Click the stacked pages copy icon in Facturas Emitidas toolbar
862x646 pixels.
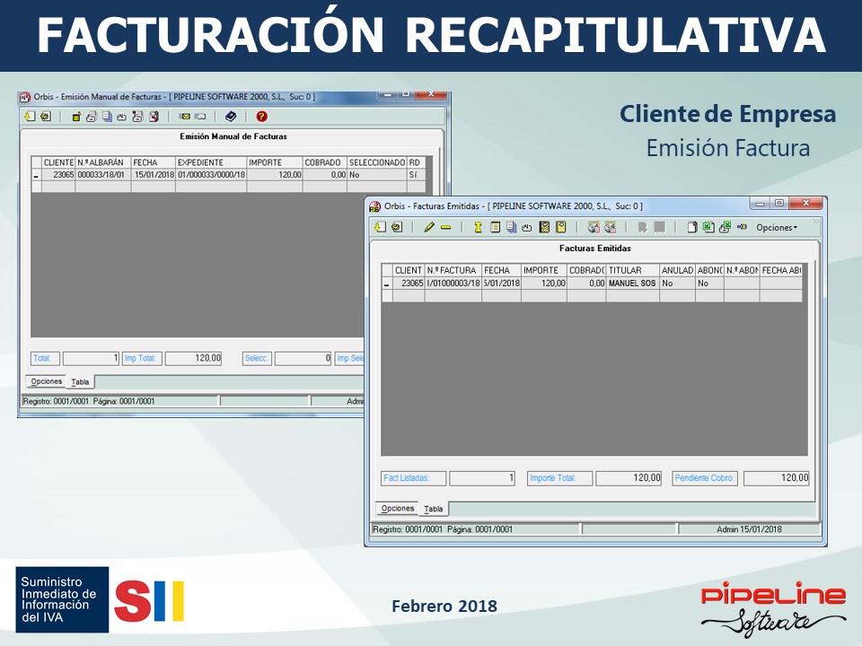tap(511, 227)
